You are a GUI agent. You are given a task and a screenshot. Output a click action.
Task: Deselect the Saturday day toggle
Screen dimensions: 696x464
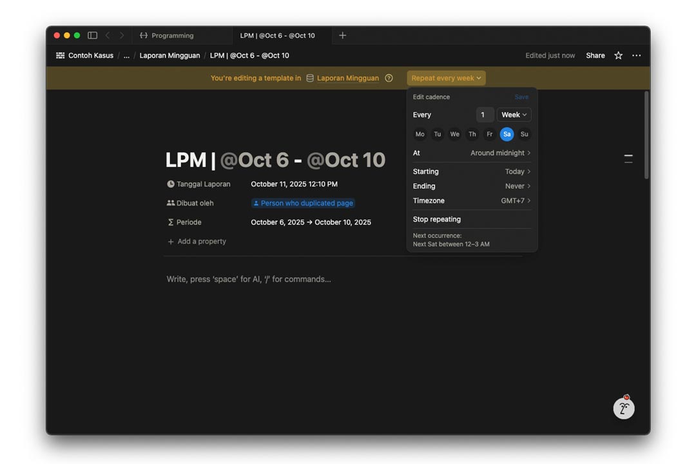point(507,134)
